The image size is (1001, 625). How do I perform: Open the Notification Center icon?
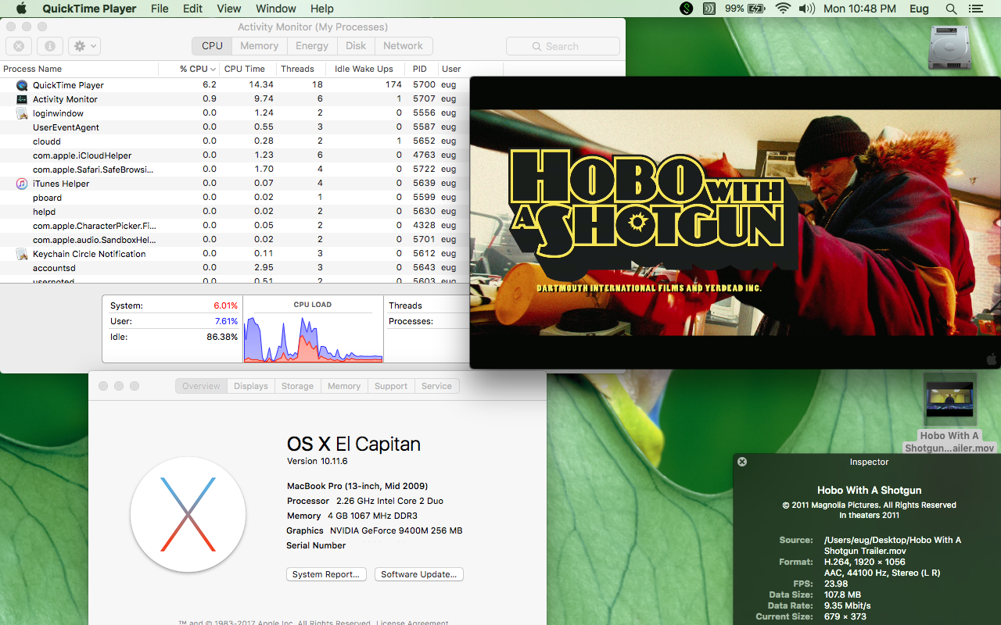(x=975, y=9)
